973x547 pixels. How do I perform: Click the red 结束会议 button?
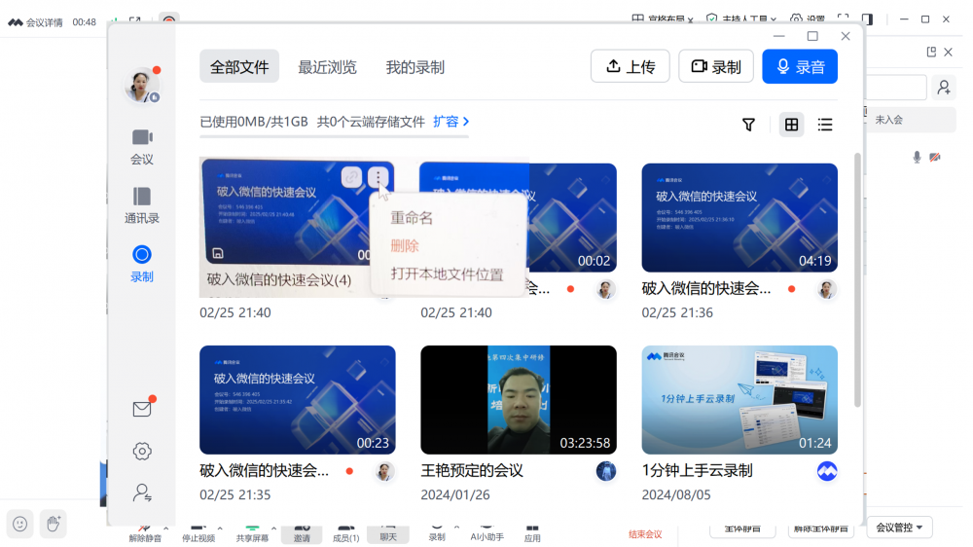point(645,534)
